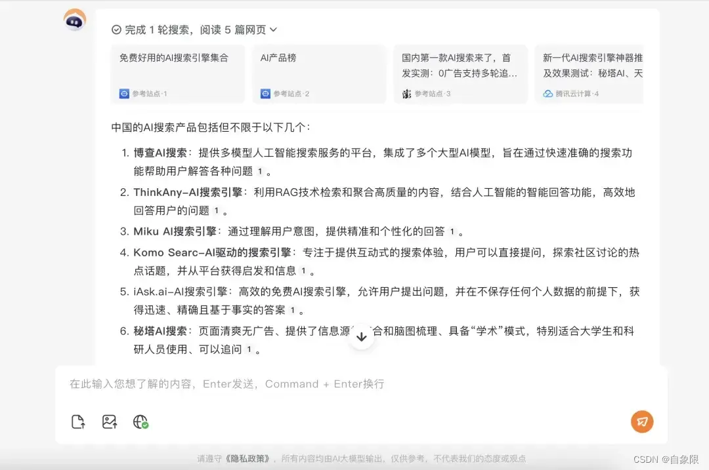
Task: Click the 参考站点·1 site icon
Action: pyautogui.click(x=124, y=94)
